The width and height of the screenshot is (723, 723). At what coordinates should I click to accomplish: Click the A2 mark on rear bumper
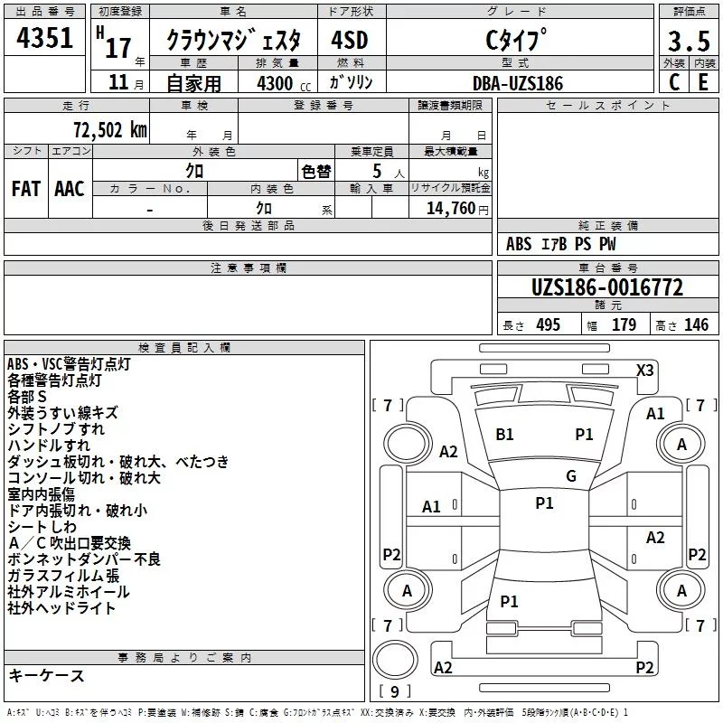(x=443, y=667)
